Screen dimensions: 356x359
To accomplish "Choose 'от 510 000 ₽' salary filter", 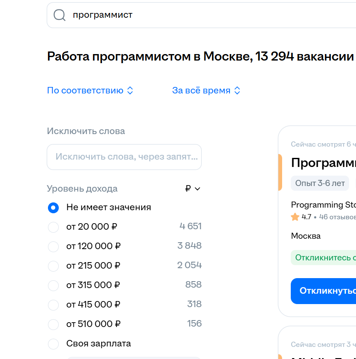I will [x=53, y=324].
